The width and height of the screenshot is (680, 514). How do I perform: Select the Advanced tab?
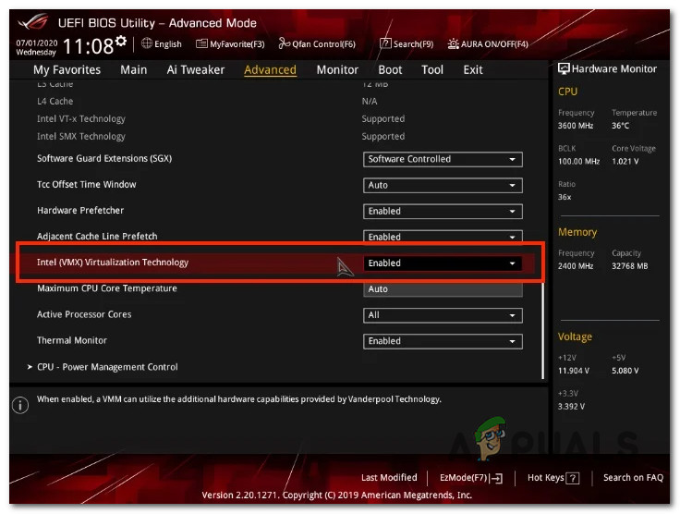pos(270,70)
